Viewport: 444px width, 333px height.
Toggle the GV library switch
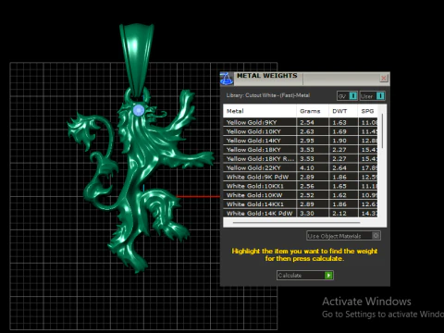coord(347,96)
